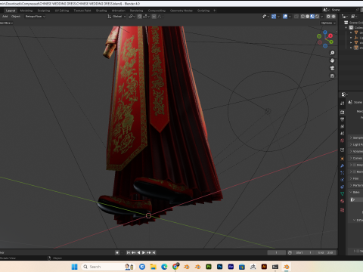Select material preview viewport shading
This screenshot has width=363, height=272.
312,17
